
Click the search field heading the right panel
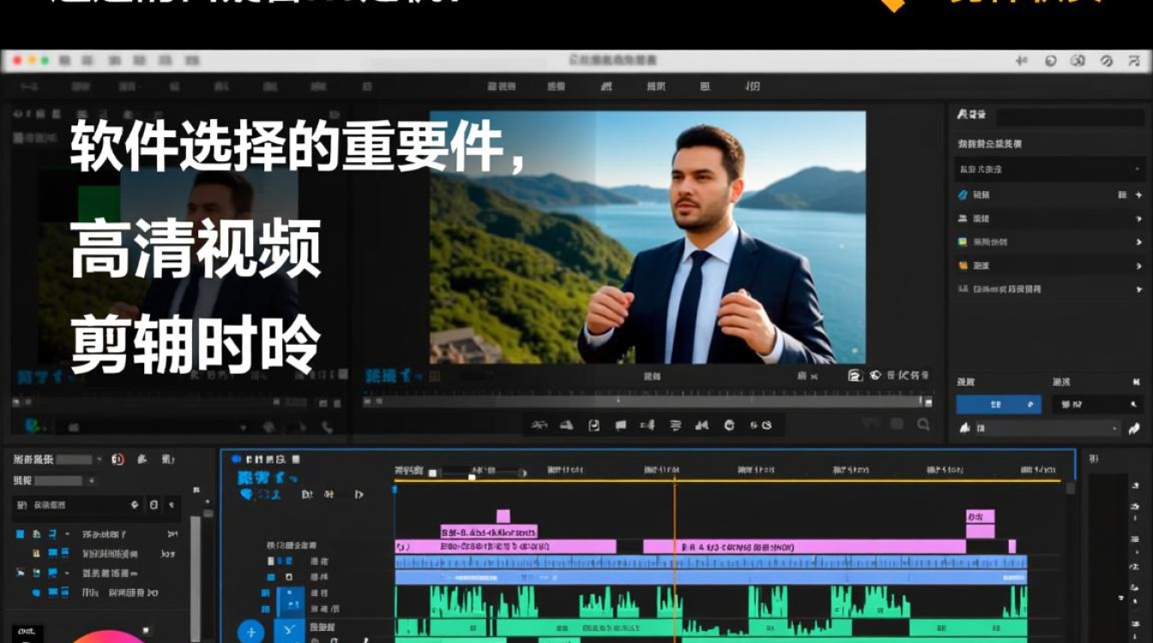click(x=1070, y=116)
